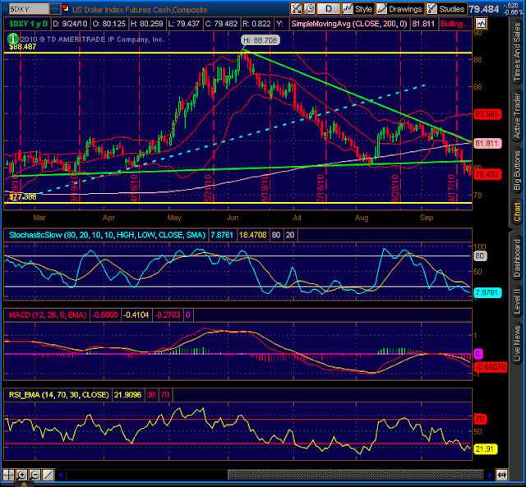The width and height of the screenshot is (526, 487).
Task: Click the -0.2703 MACD histogram value box
Action: [167, 315]
